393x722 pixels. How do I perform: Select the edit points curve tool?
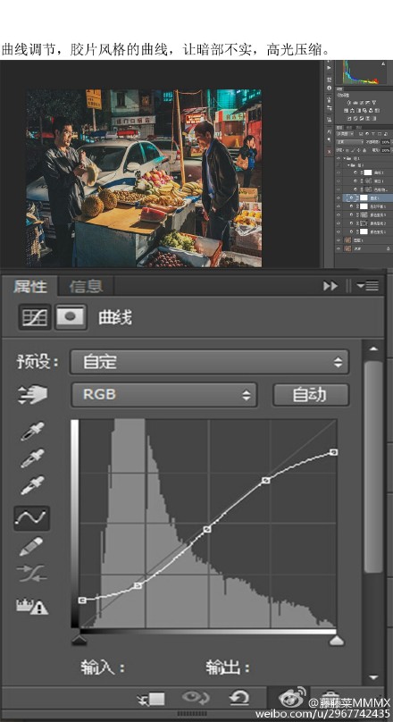click(x=31, y=518)
